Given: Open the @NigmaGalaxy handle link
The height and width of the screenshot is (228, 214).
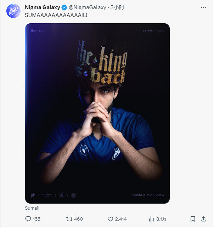Looking at the screenshot, I should click(x=87, y=7).
